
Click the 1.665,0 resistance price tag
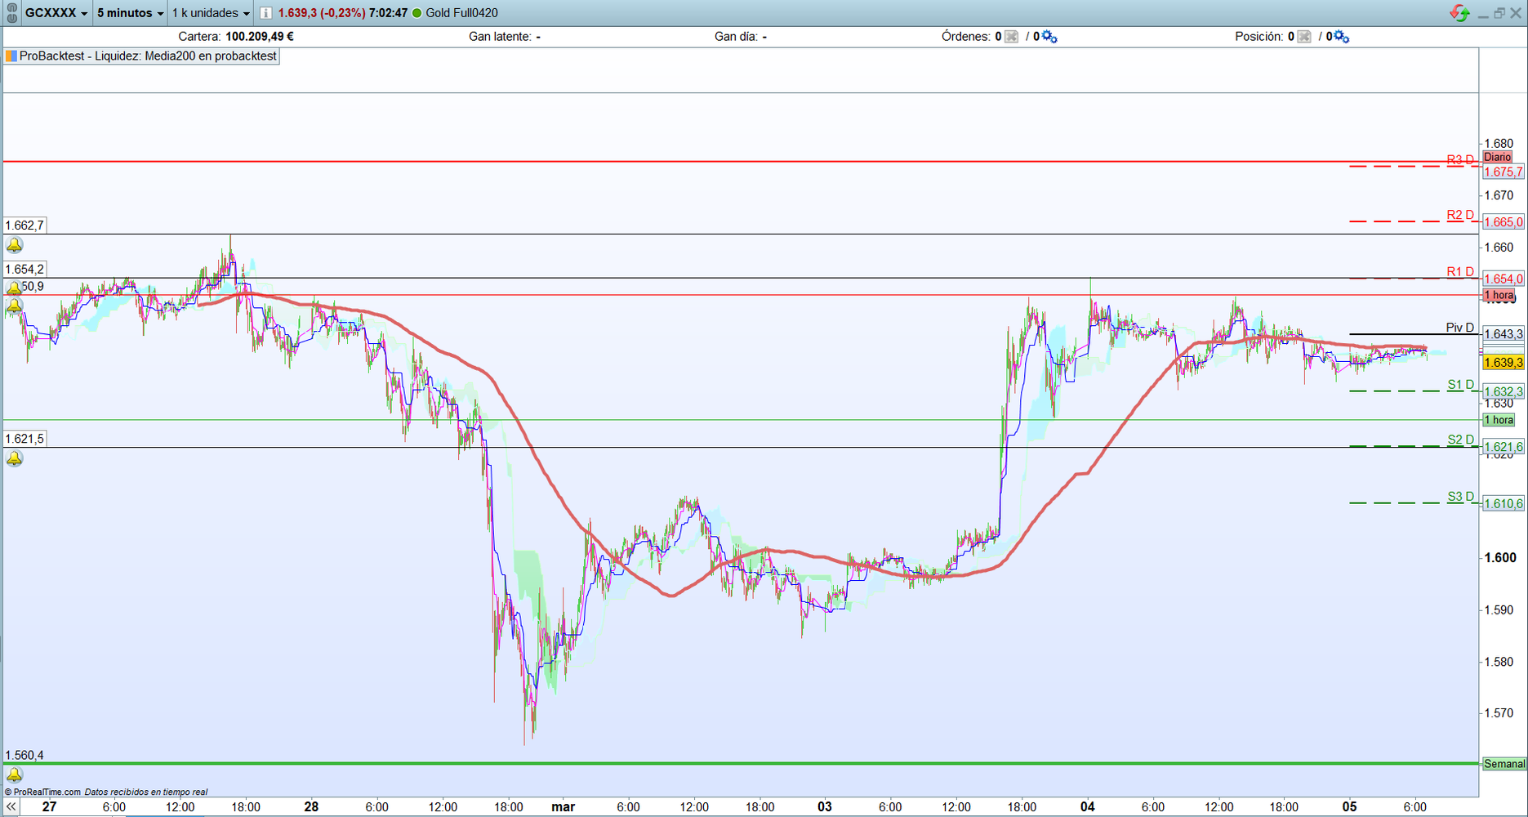(x=1503, y=222)
